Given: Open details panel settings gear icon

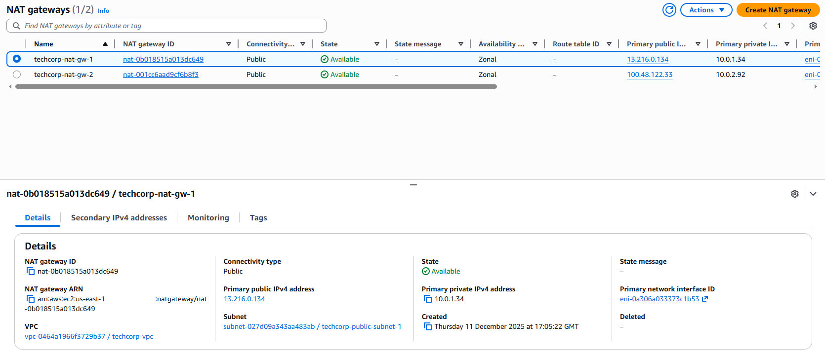Looking at the screenshot, I should 794,194.
